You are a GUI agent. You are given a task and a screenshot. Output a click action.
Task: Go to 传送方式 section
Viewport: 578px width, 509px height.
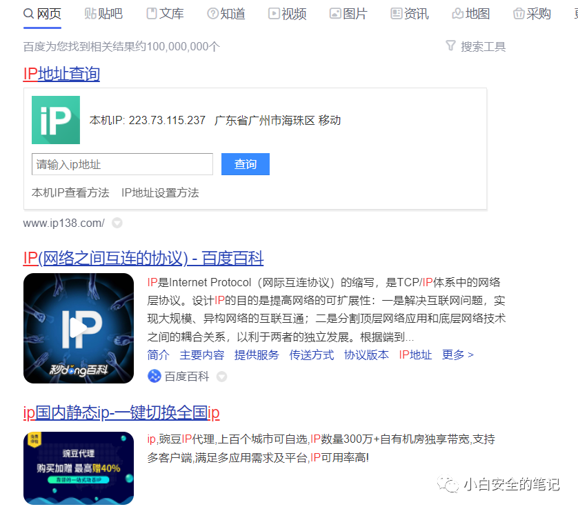pos(312,355)
